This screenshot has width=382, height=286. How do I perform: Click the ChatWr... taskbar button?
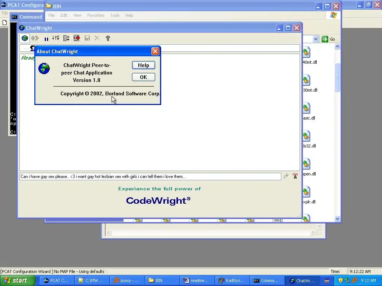click(302, 281)
